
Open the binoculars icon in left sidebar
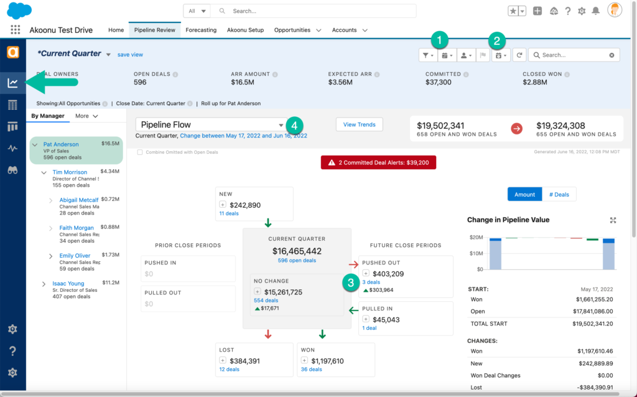pos(12,169)
